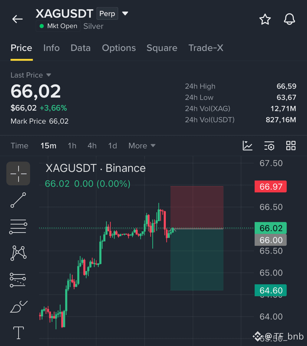Screen dimensions: 307x346
Task: Select the XABCD pattern tool
Action: coord(18,253)
